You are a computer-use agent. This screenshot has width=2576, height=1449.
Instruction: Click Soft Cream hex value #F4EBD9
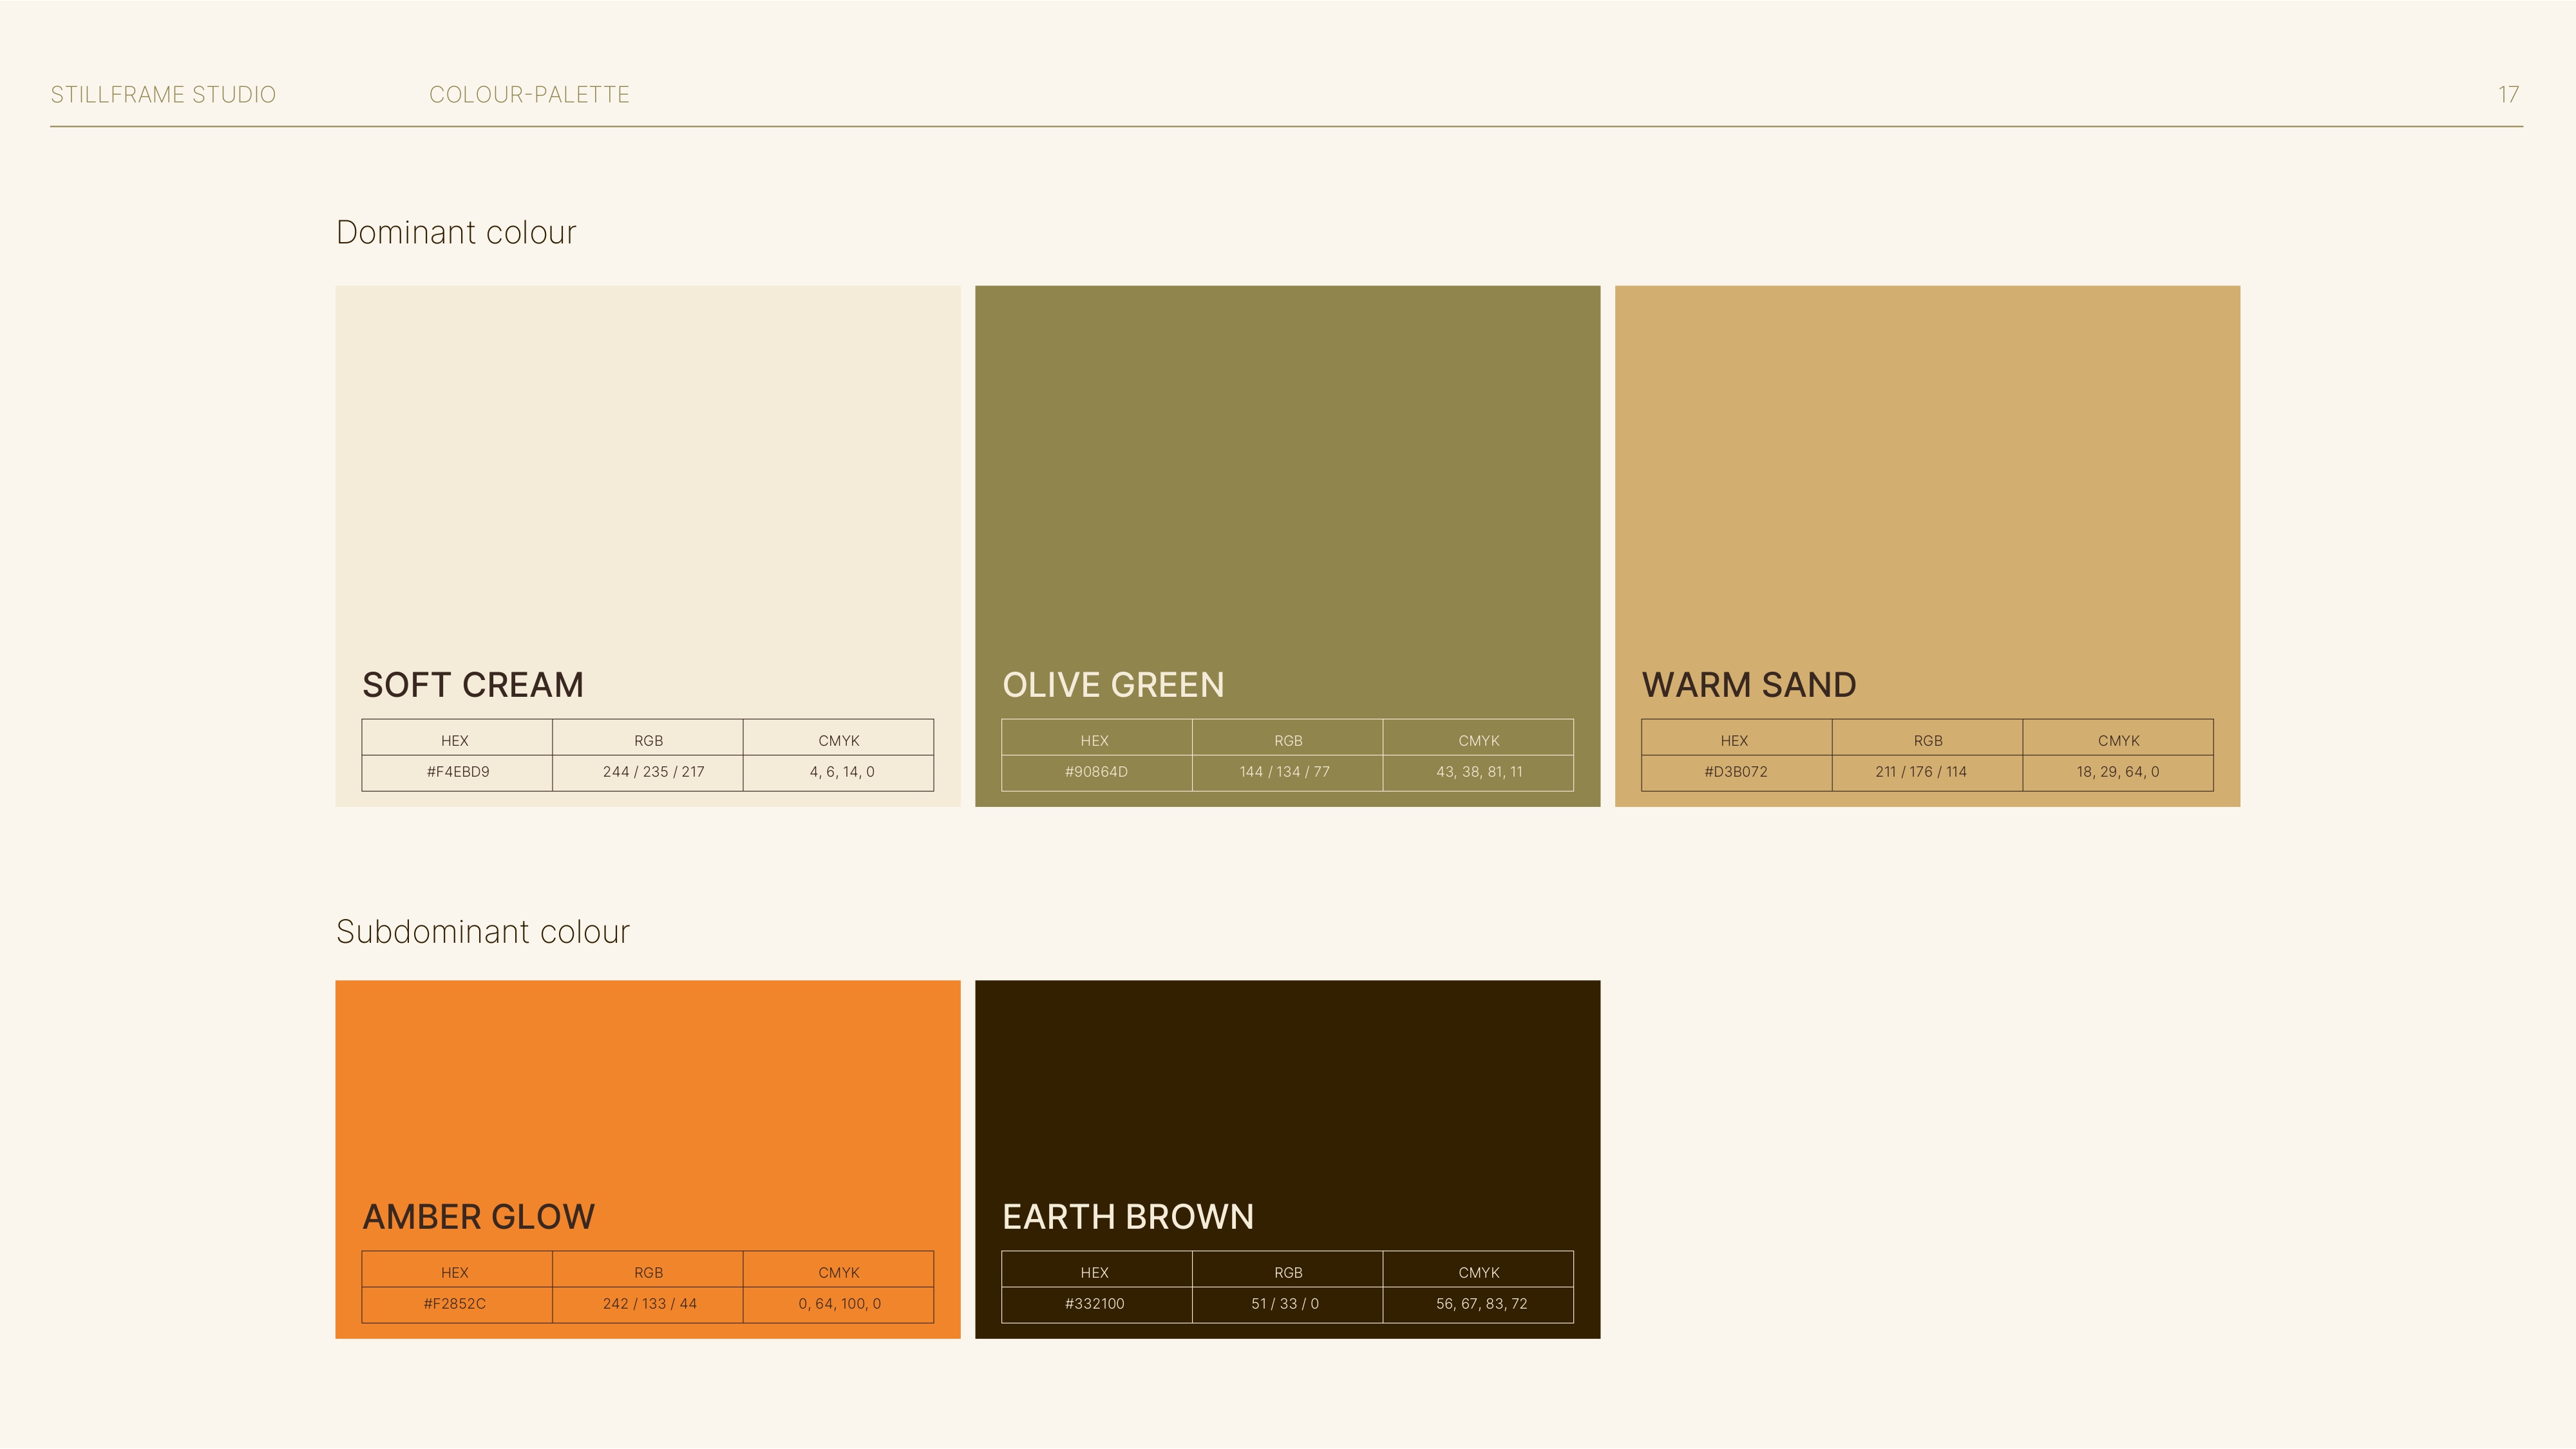point(458,772)
